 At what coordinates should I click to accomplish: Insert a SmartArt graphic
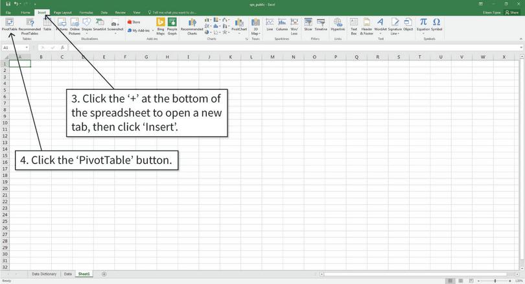pos(99,25)
